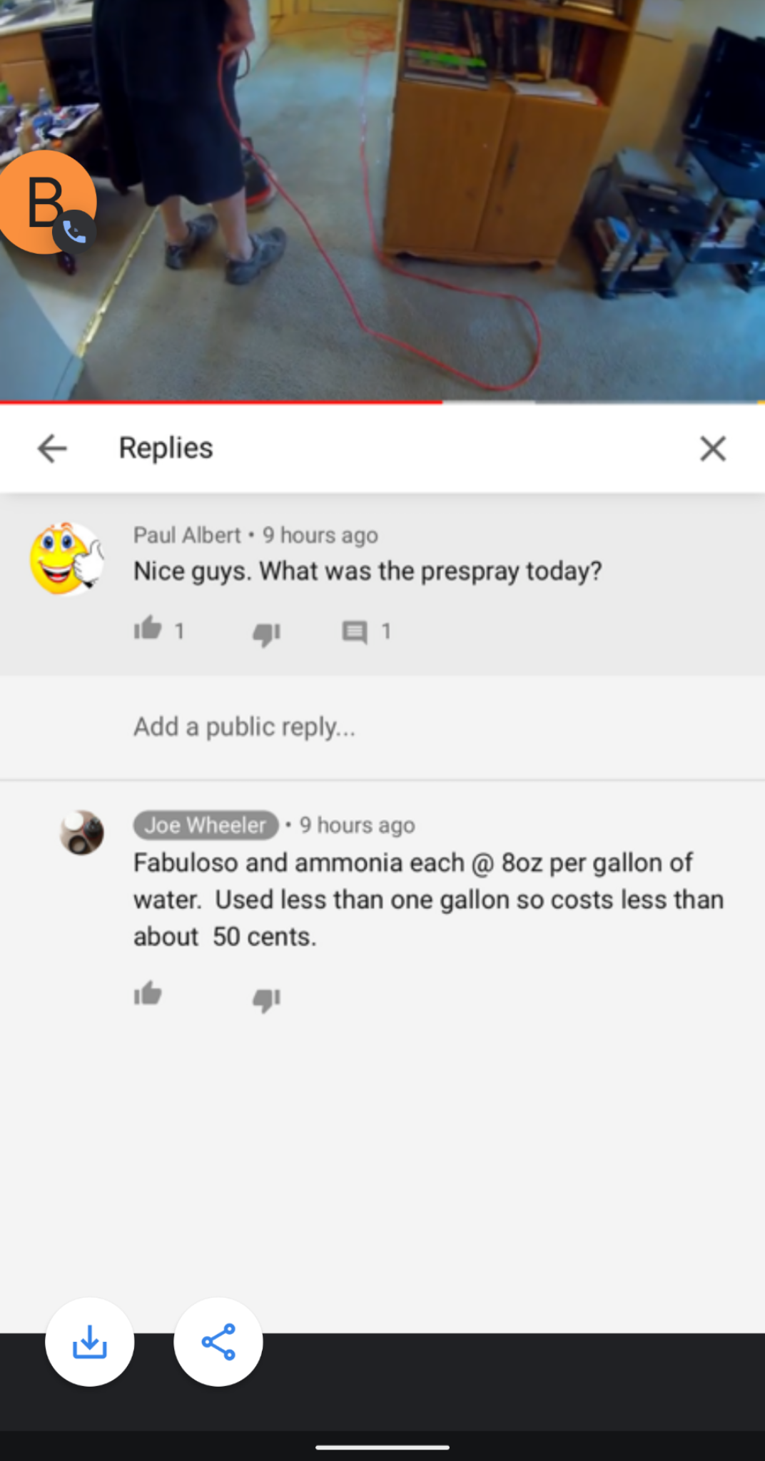Screen dimensions: 765x1461
Task: Open Joe Wheeler's channel name badge
Action: [206, 825]
